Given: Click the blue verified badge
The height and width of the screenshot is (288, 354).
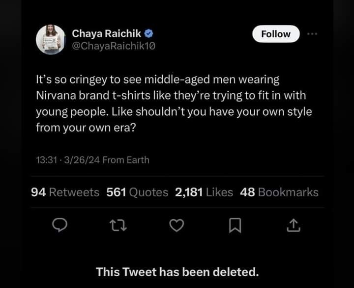Looking at the screenshot, I should 148,33.
